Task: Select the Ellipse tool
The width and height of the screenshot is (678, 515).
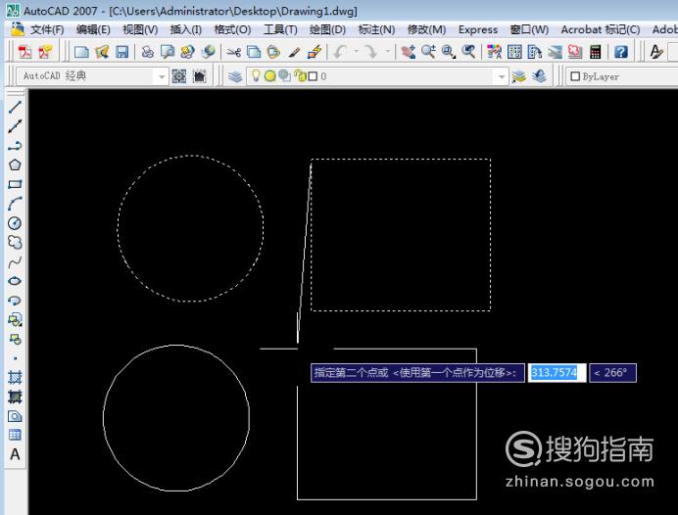Action: pos(15,281)
